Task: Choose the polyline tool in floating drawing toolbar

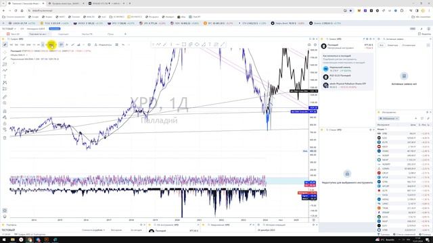Action: [158, 45]
